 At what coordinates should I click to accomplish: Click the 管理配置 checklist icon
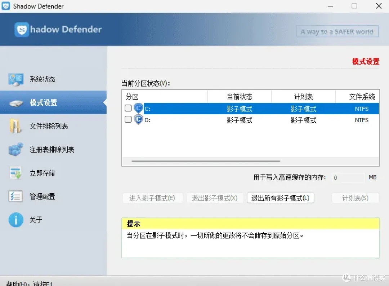(x=15, y=196)
